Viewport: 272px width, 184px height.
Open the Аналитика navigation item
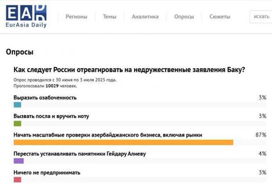point(145,17)
